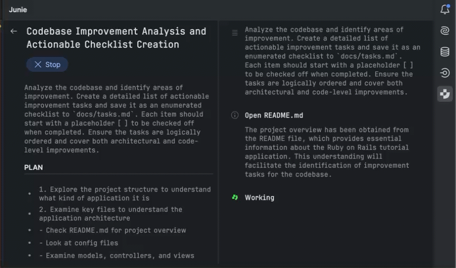Click the task title Codebase Improvement Analysis

point(116,38)
